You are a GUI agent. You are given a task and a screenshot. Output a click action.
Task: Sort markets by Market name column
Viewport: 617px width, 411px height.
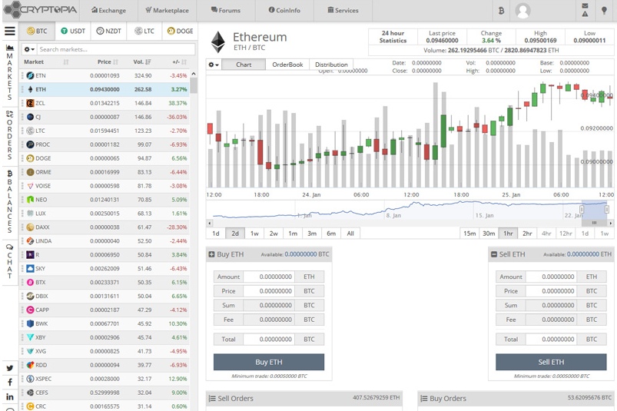point(46,61)
